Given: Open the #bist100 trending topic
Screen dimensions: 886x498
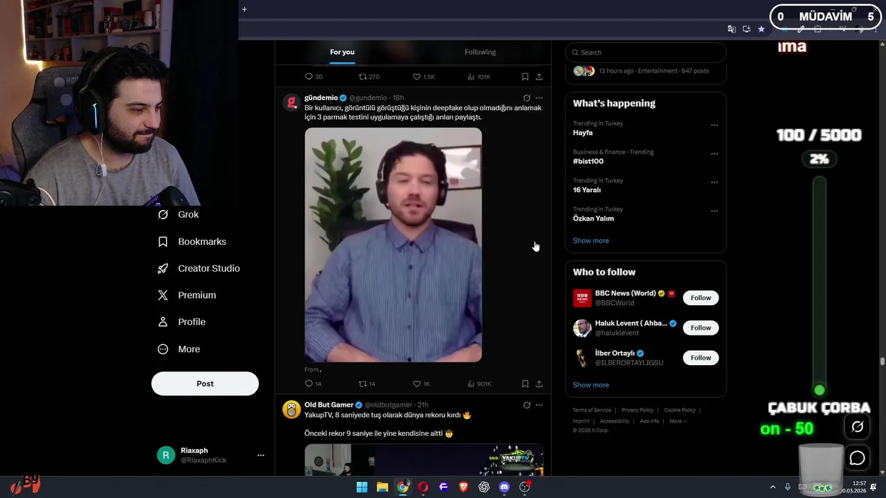Looking at the screenshot, I should click(x=588, y=161).
